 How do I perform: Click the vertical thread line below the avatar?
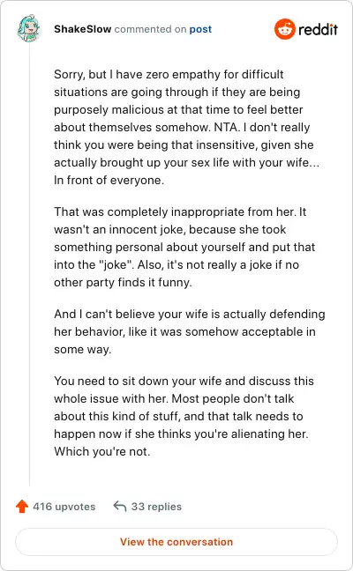29,264
